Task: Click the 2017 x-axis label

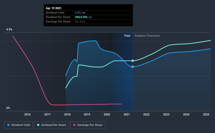Action: 47,114
